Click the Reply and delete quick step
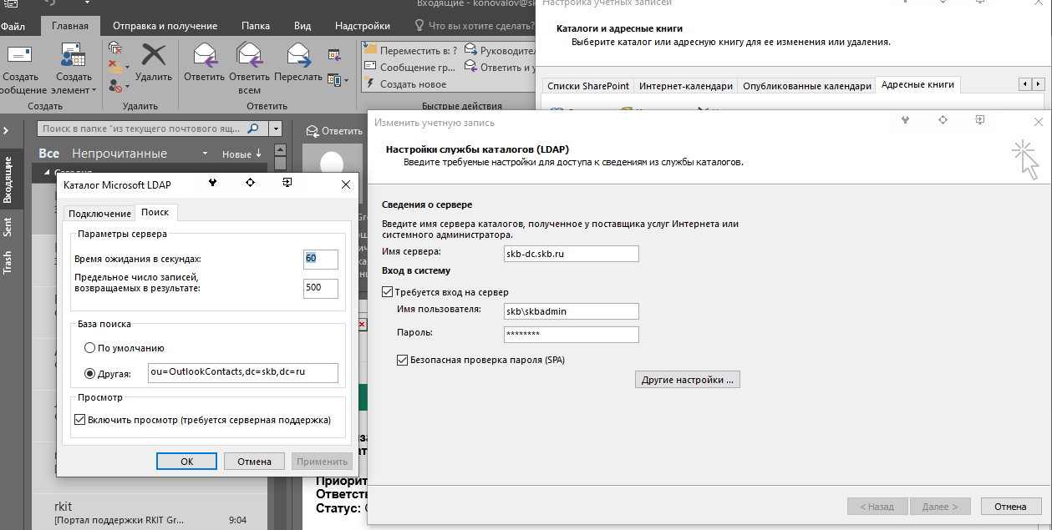This screenshot has height=530, width=1052. coord(501,67)
